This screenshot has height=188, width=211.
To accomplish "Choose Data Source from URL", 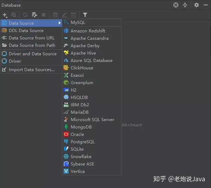I will tap(31, 38).
